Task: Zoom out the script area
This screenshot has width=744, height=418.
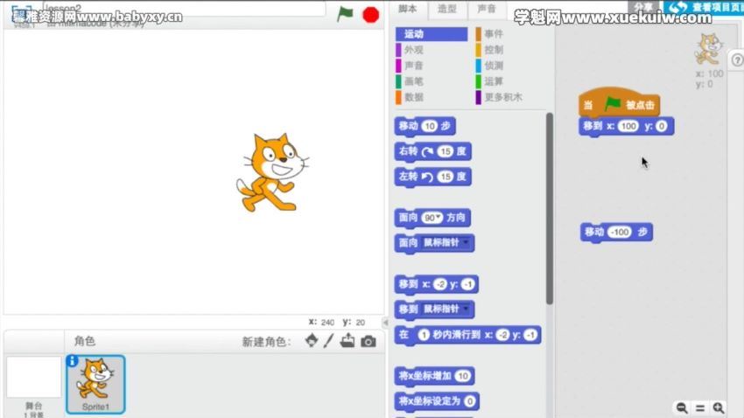Action: (x=682, y=408)
